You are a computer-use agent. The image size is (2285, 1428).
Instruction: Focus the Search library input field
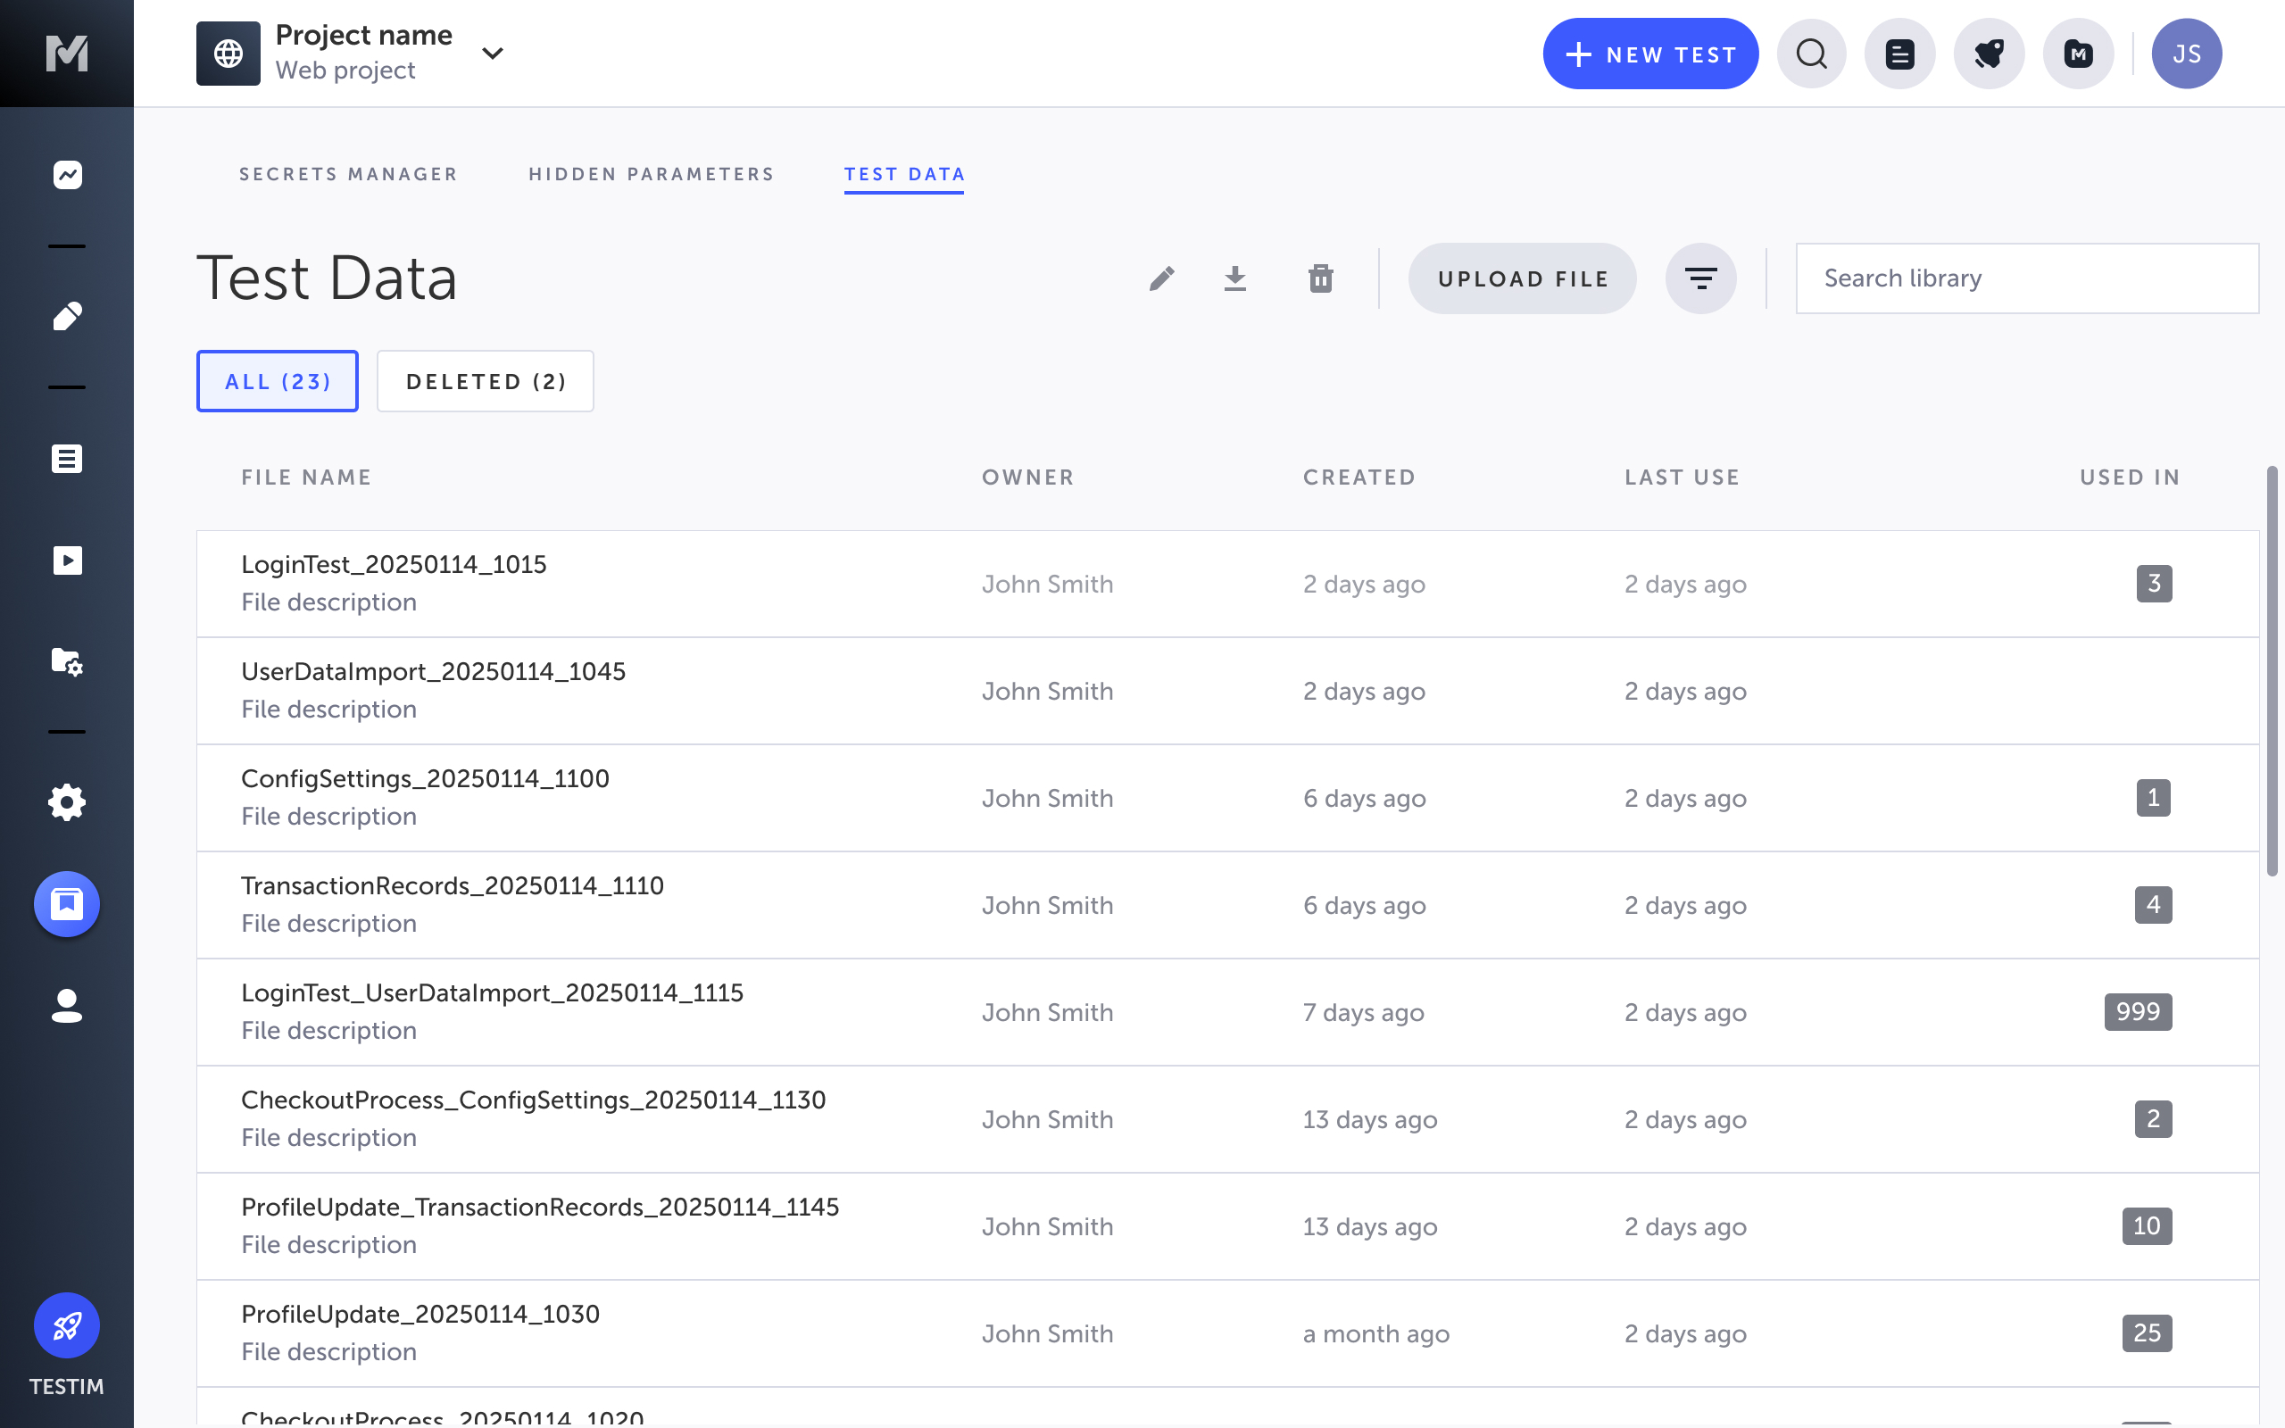tap(2026, 278)
